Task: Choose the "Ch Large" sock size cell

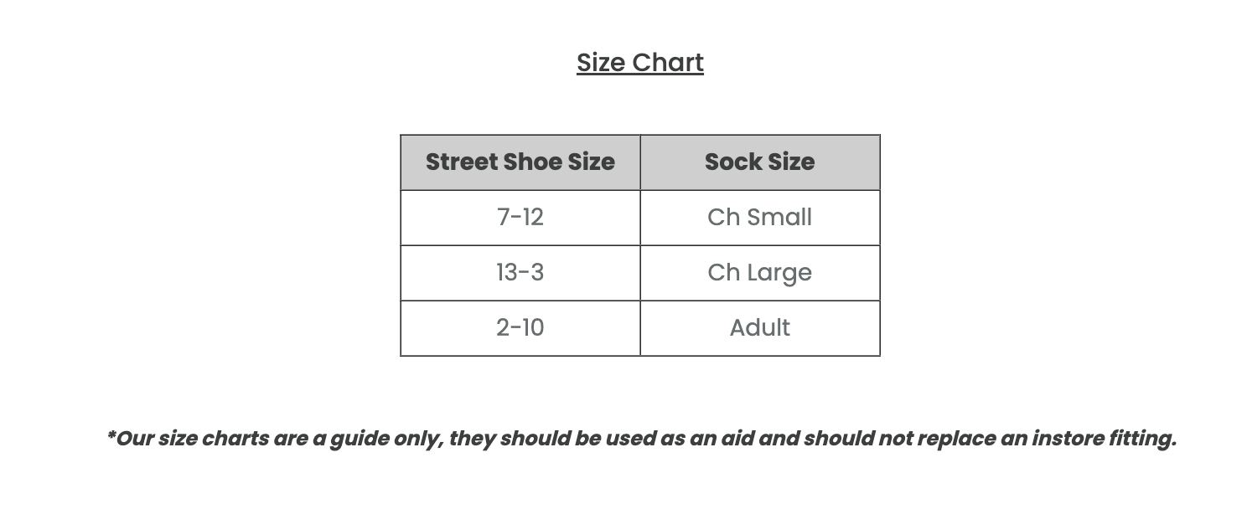Action: click(x=759, y=273)
